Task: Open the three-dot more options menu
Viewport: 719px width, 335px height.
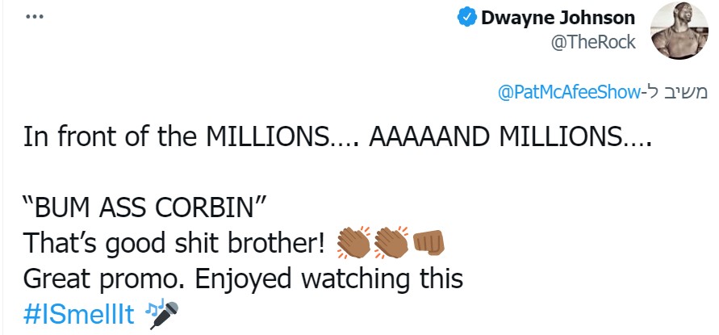Action: (35, 17)
